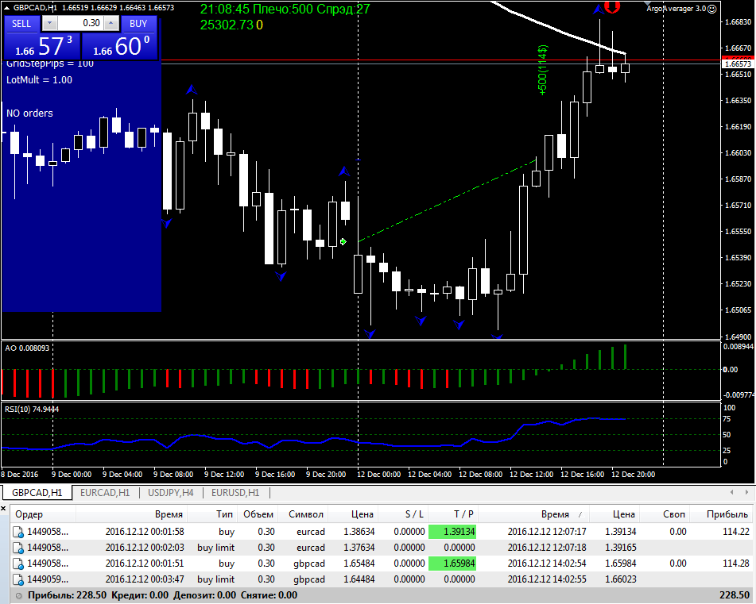Click the buy price tile 1.66 60
Image resolution: width=756 pixels, height=604 pixels.
(120, 46)
